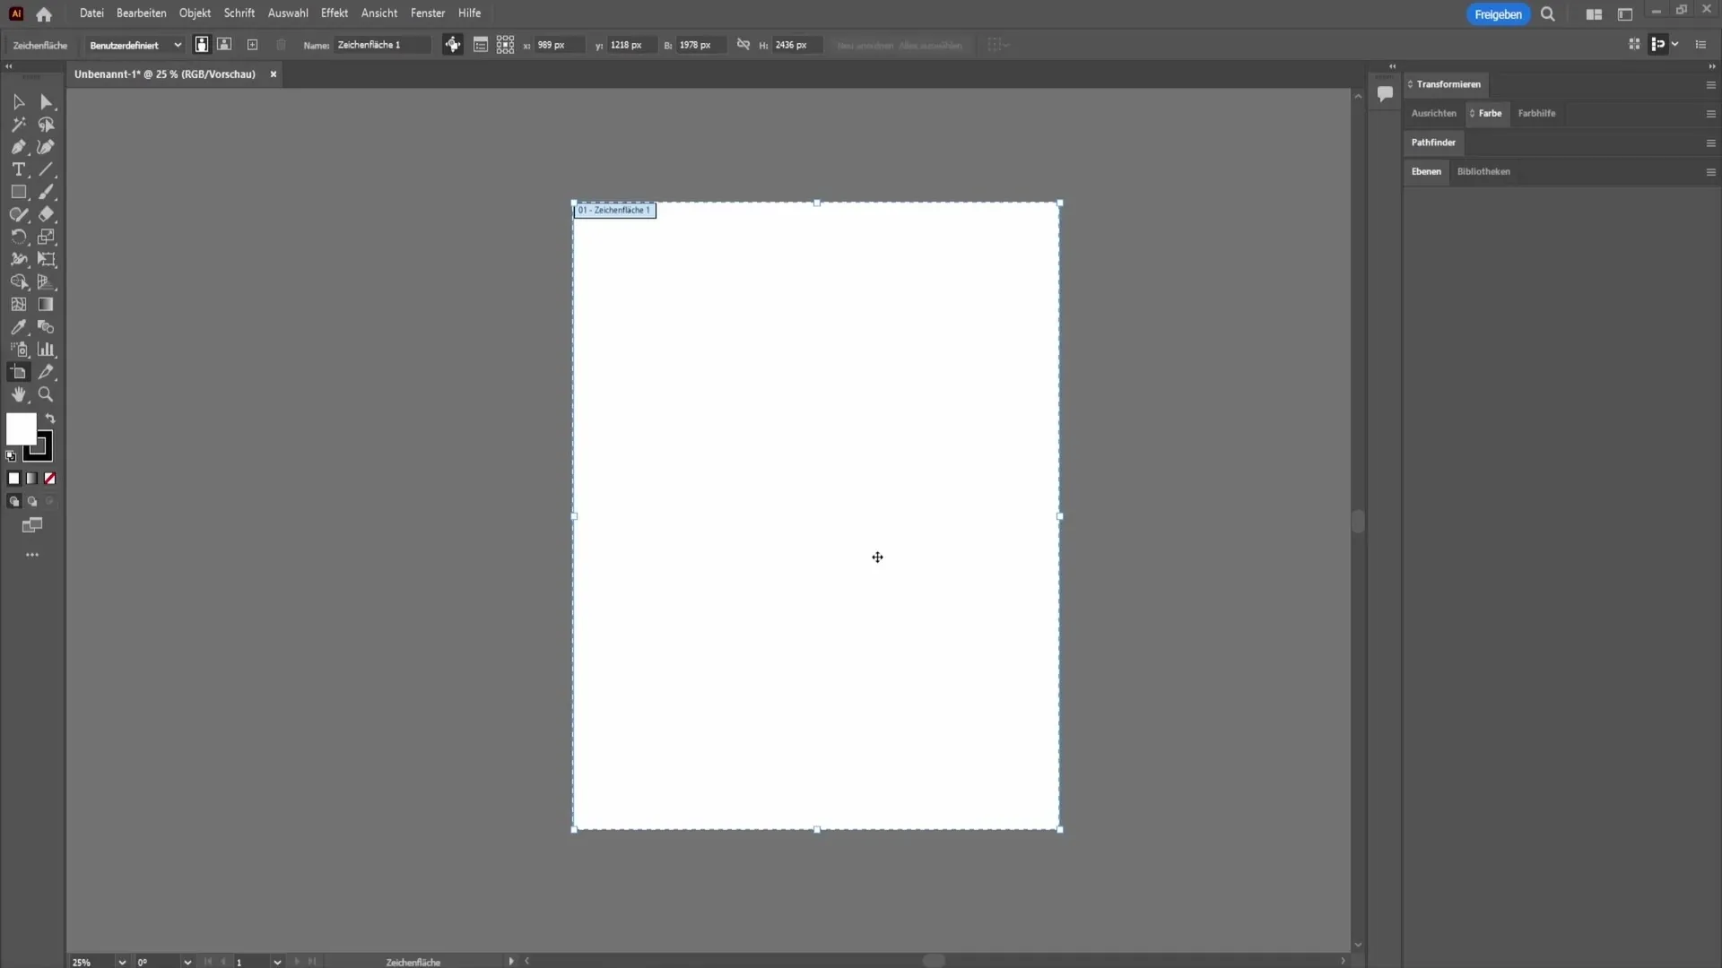Choose the Shape Builder tool
This screenshot has height=968, width=1722.
18,281
